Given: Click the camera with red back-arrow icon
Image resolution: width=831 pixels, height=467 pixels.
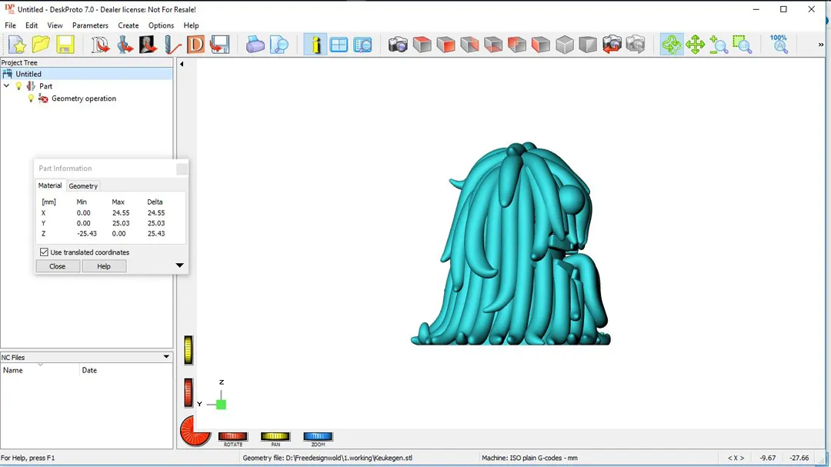Looking at the screenshot, I should click(612, 45).
